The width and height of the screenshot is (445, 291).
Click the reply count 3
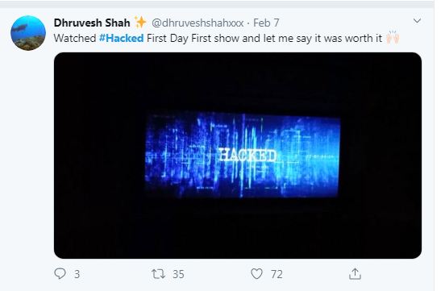pyautogui.click(x=77, y=274)
